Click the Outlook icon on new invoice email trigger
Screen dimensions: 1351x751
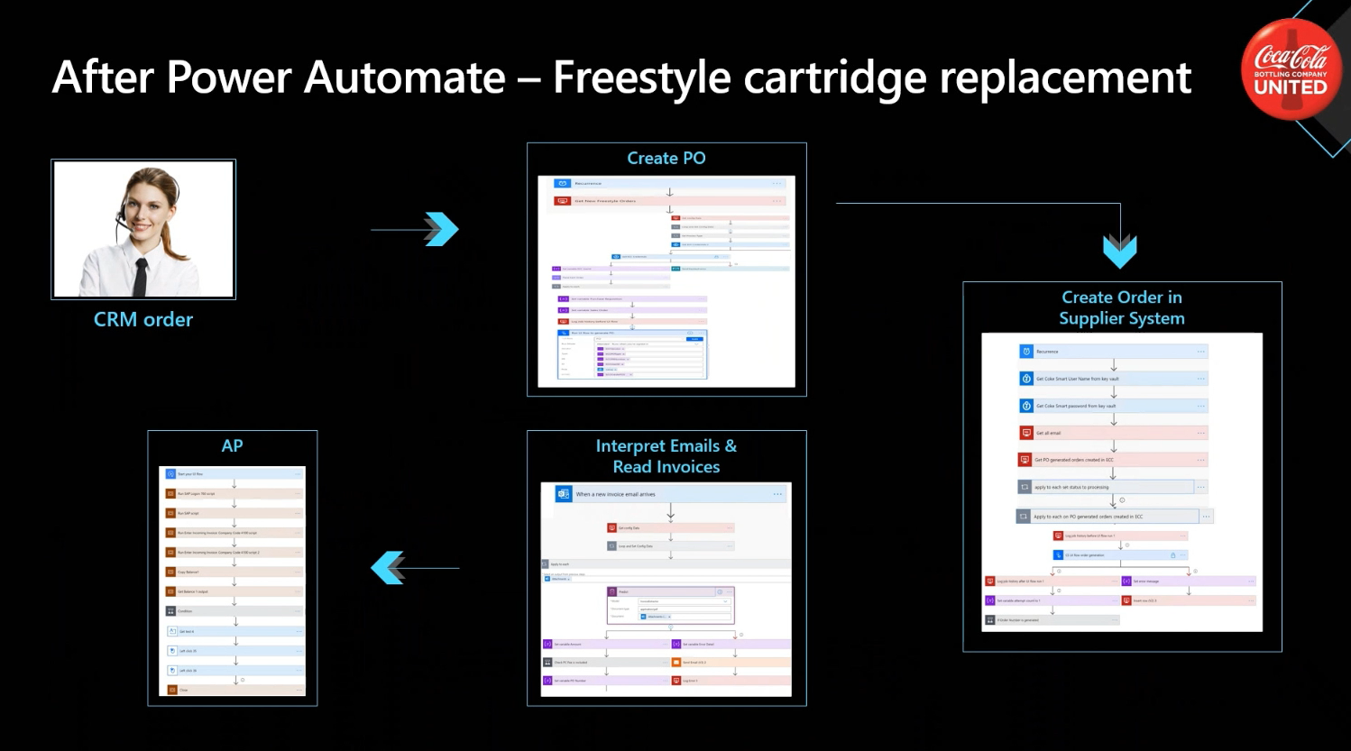[563, 494]
